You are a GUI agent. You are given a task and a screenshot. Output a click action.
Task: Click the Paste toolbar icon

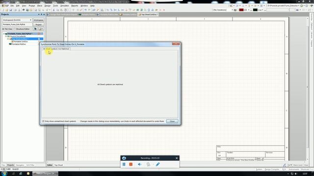(x=61, y=10)
